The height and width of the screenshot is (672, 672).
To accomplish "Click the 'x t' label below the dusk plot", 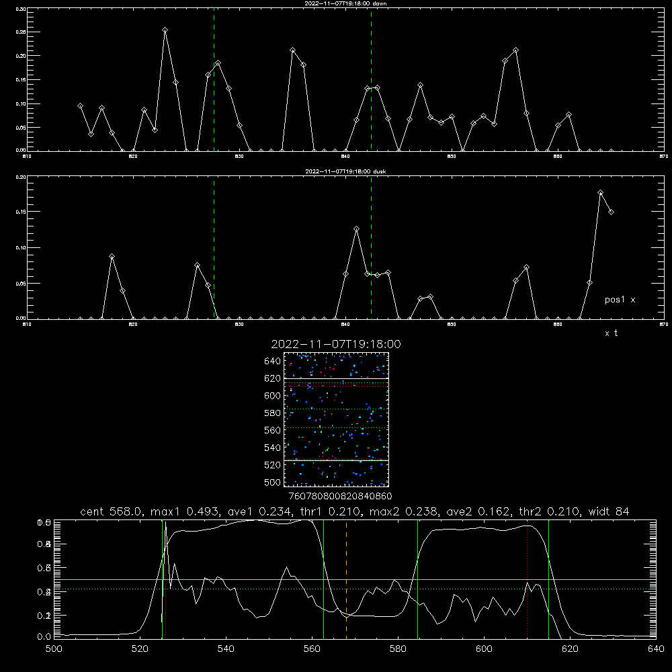I will (x=611, y=333).
